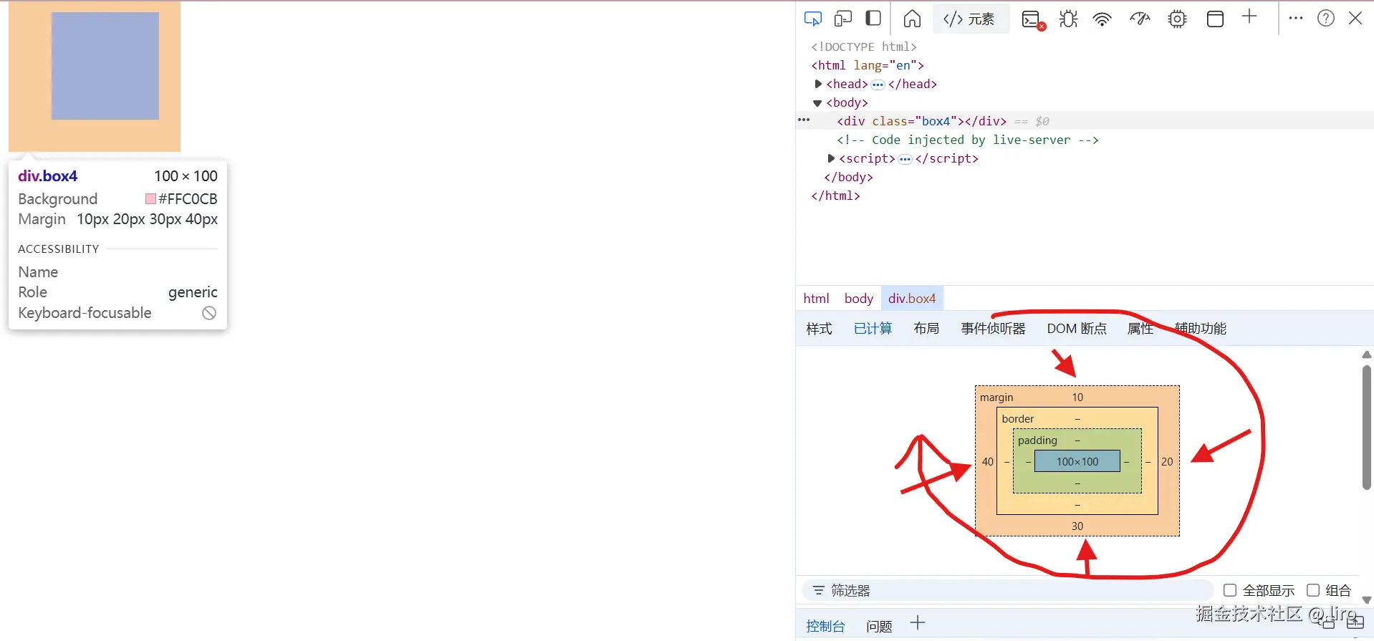
Task: Activate the inspect element picker icon
Action: click(x=813, y=19)
